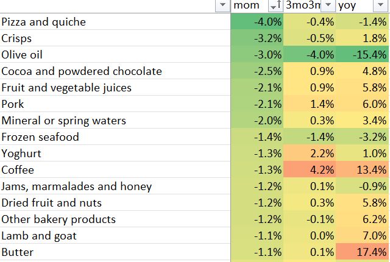Open the yoy column filter dropdown
Screen dimensions: 390x262
(381, 5)
